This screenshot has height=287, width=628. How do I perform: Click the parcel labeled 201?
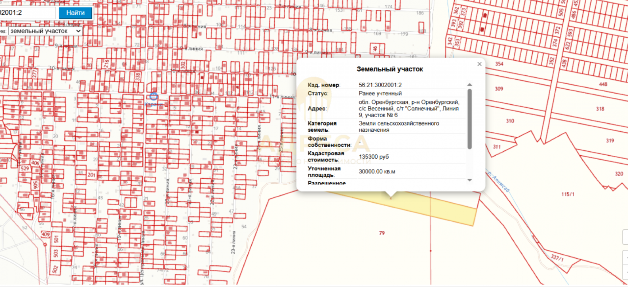(x=91, y=175)
